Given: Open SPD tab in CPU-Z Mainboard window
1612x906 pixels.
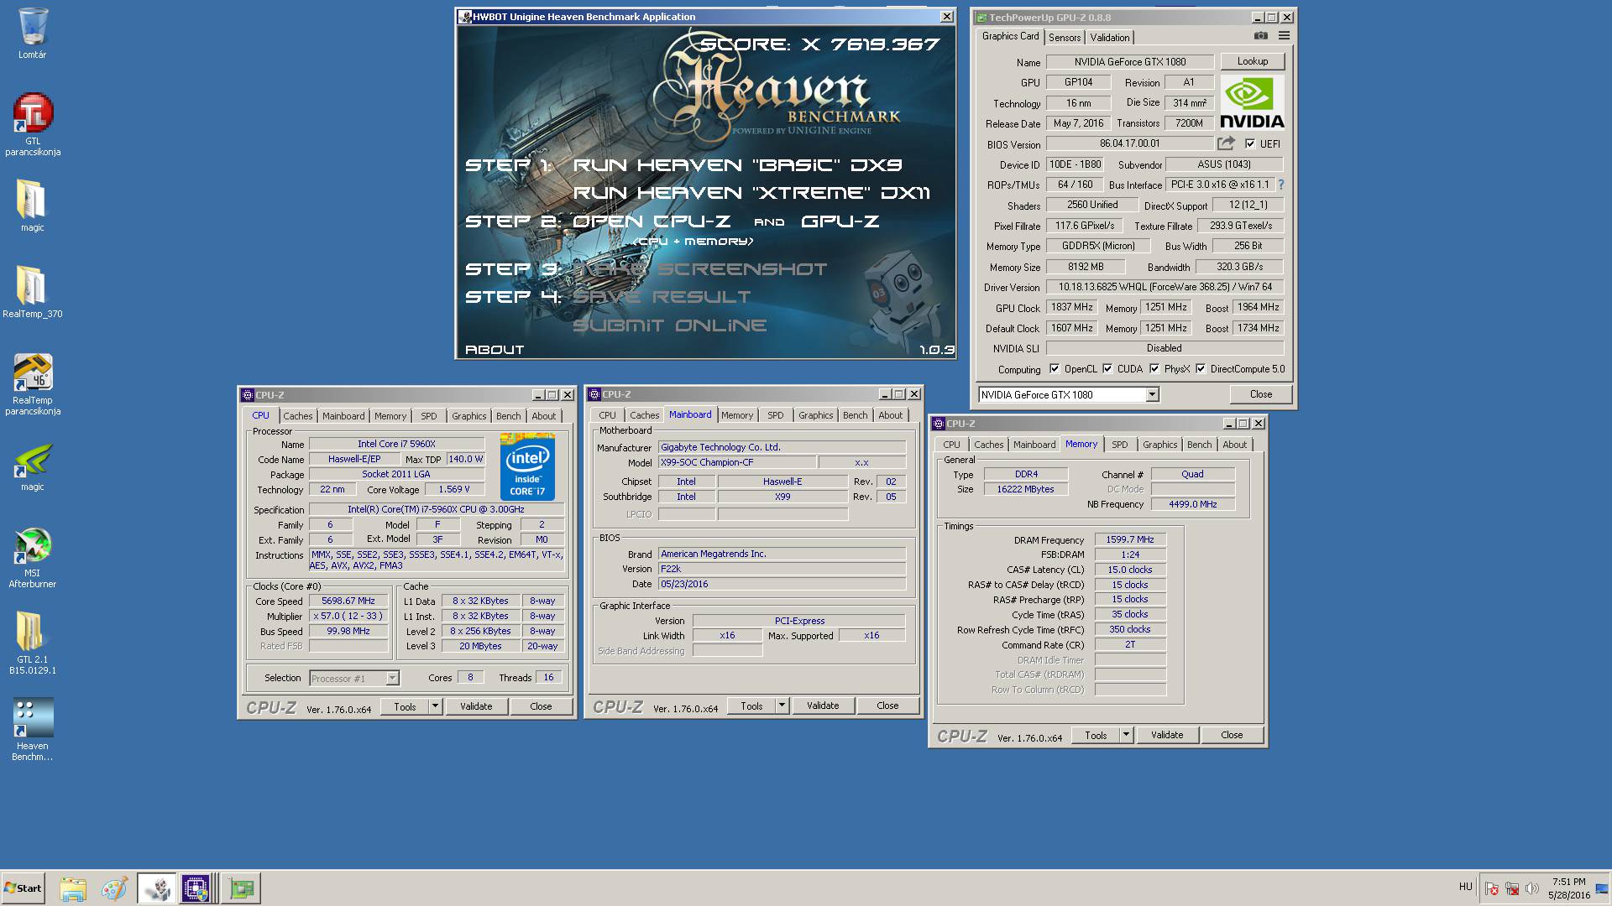Looking at the screenshot, I should click(775, 415).
